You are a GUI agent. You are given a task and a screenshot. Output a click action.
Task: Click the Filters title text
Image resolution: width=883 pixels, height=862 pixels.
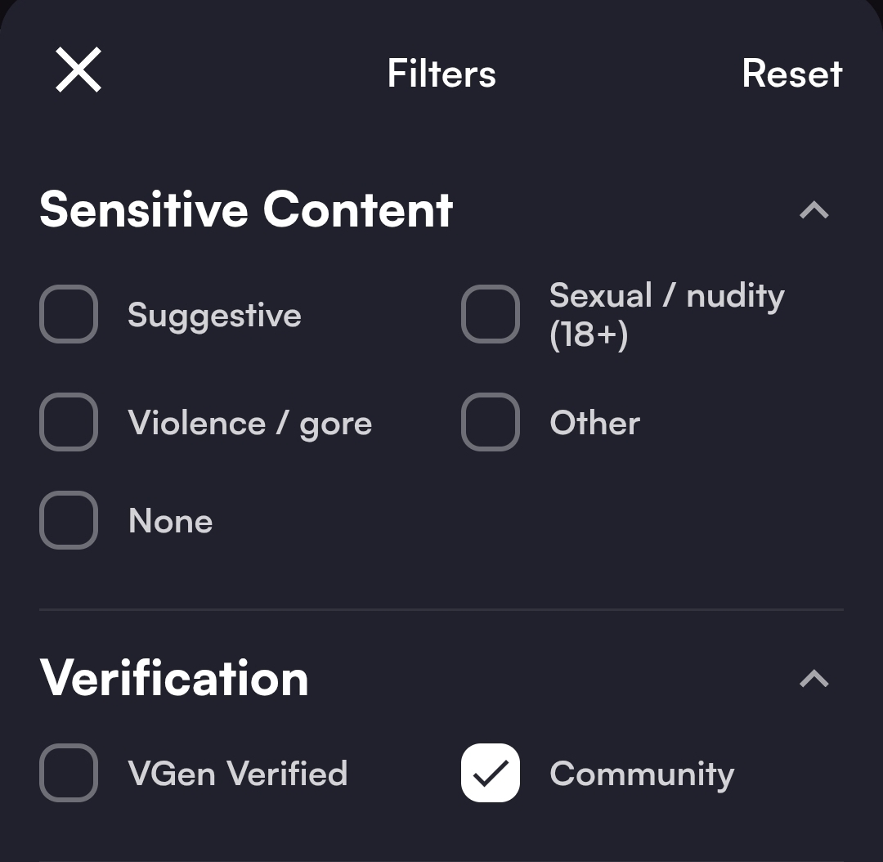(441, 74)
